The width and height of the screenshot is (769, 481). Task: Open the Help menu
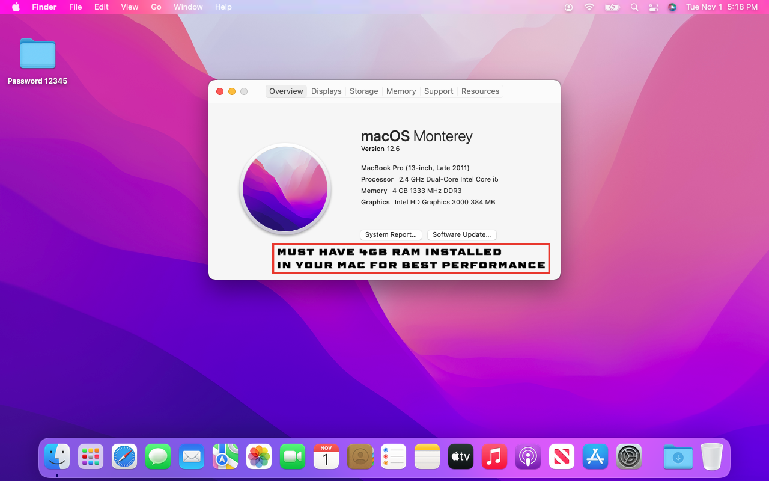click(x=223, y=7)
